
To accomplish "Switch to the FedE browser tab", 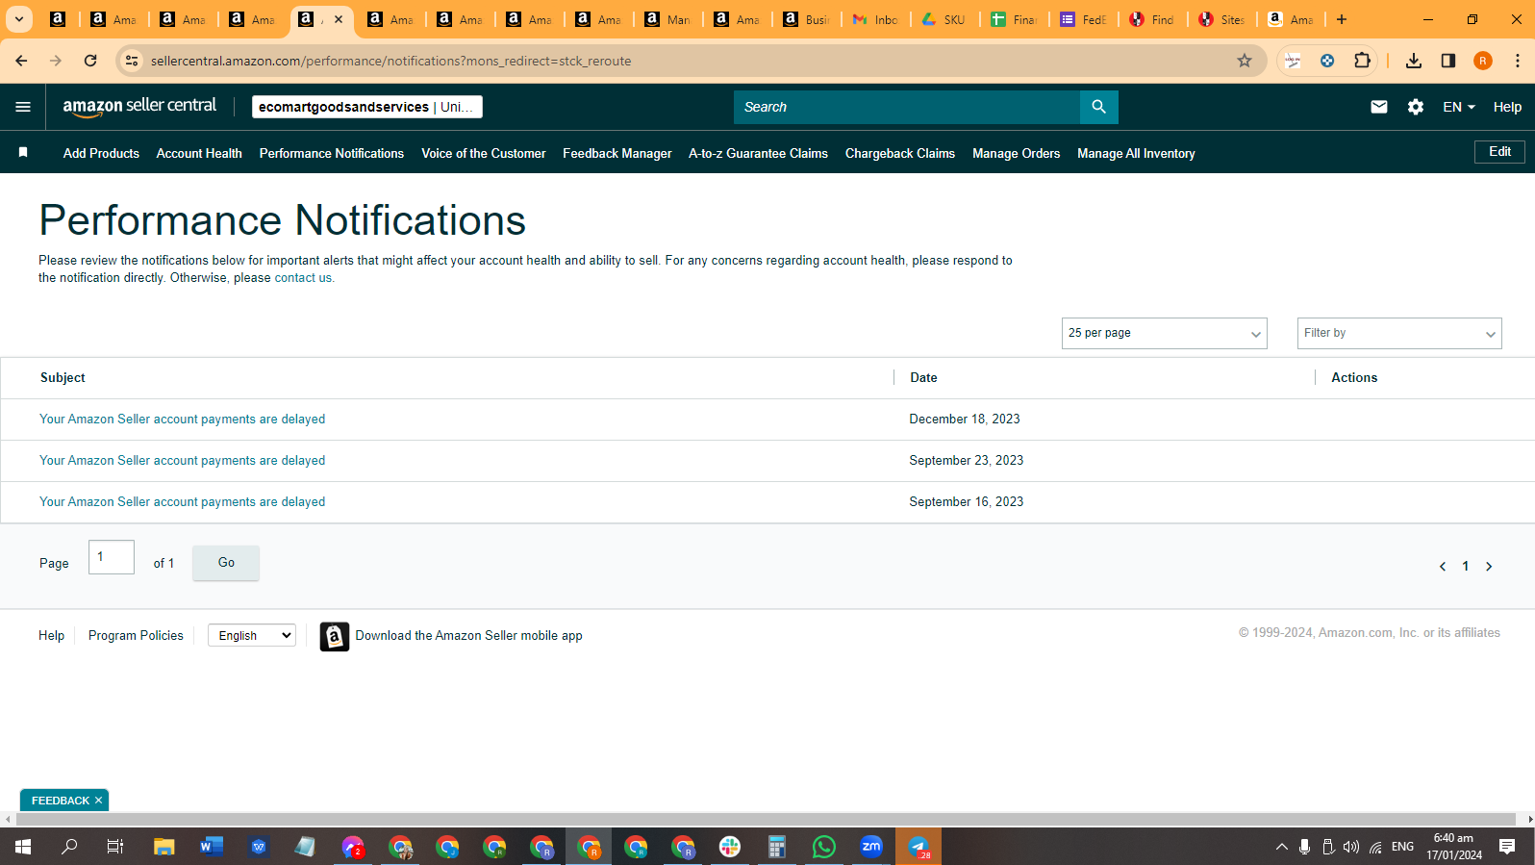I will [1083, 19].
